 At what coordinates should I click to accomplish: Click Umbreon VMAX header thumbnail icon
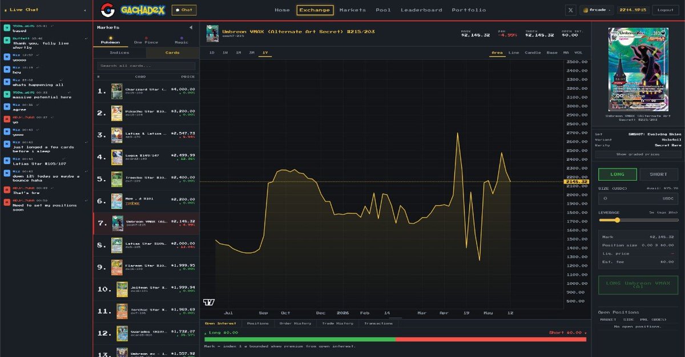click(x=212, y=33)
